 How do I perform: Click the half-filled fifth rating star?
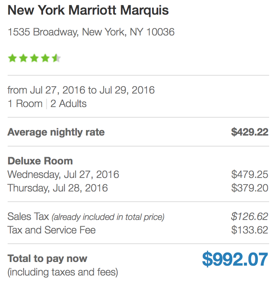[x=56, y=58]
